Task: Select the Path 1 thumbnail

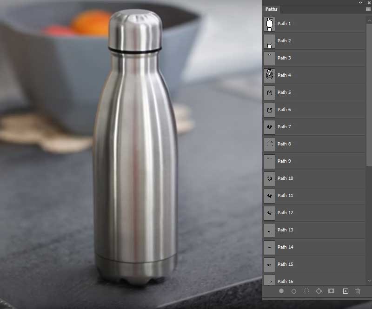Action: [x=270, y=24]
